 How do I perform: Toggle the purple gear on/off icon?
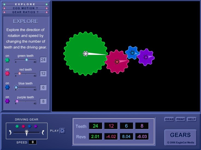tap(7, 101)
